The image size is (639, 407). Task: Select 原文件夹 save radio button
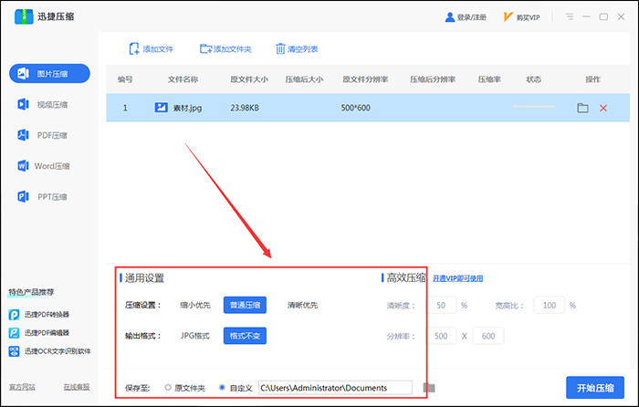point(168,388)
